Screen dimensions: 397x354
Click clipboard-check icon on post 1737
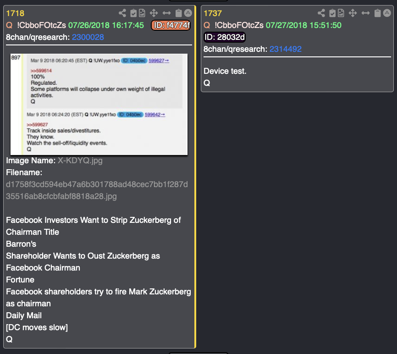coord(332,13)
